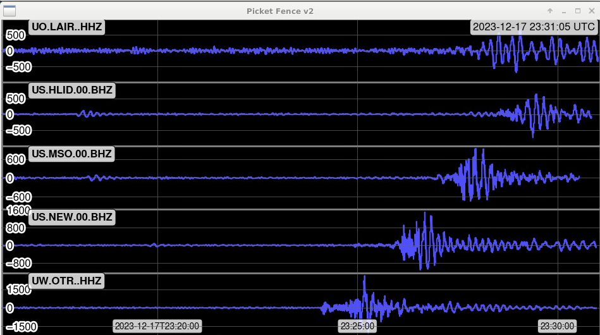
Task: Close the Picket Fence v2 window
Action: click(x=591, y=11)
